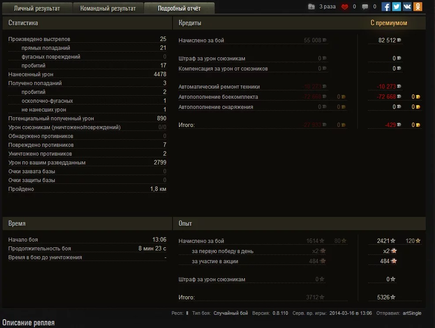Share replay on Odnoklassniki
This screenshot has width=435, height=328.
point(417,7)
